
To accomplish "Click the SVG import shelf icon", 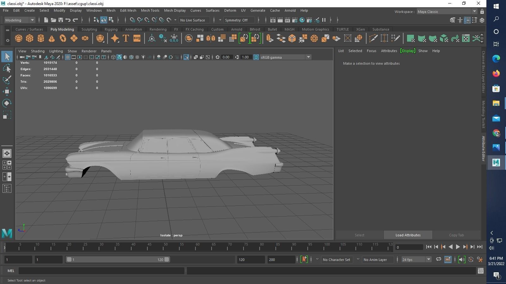I will tap(137, 38).
